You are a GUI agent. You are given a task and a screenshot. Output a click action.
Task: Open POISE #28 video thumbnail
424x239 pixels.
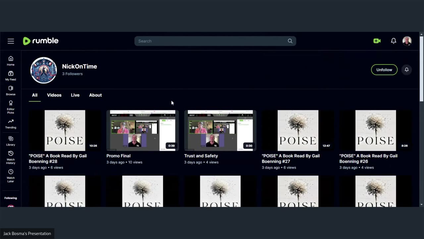pos(65,130)
